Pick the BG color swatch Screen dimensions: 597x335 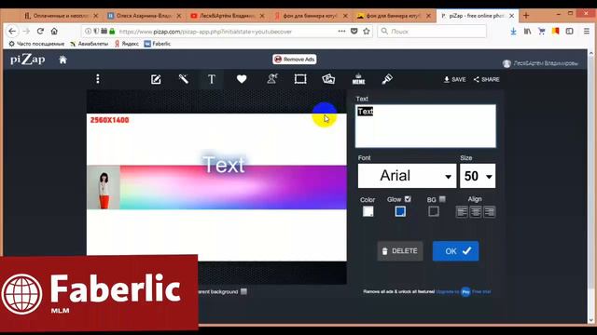pyautogui.click(x=433, y=211)
